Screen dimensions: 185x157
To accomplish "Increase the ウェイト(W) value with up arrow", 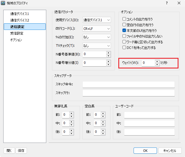I will pyautogui.click(x=157, y=61).
